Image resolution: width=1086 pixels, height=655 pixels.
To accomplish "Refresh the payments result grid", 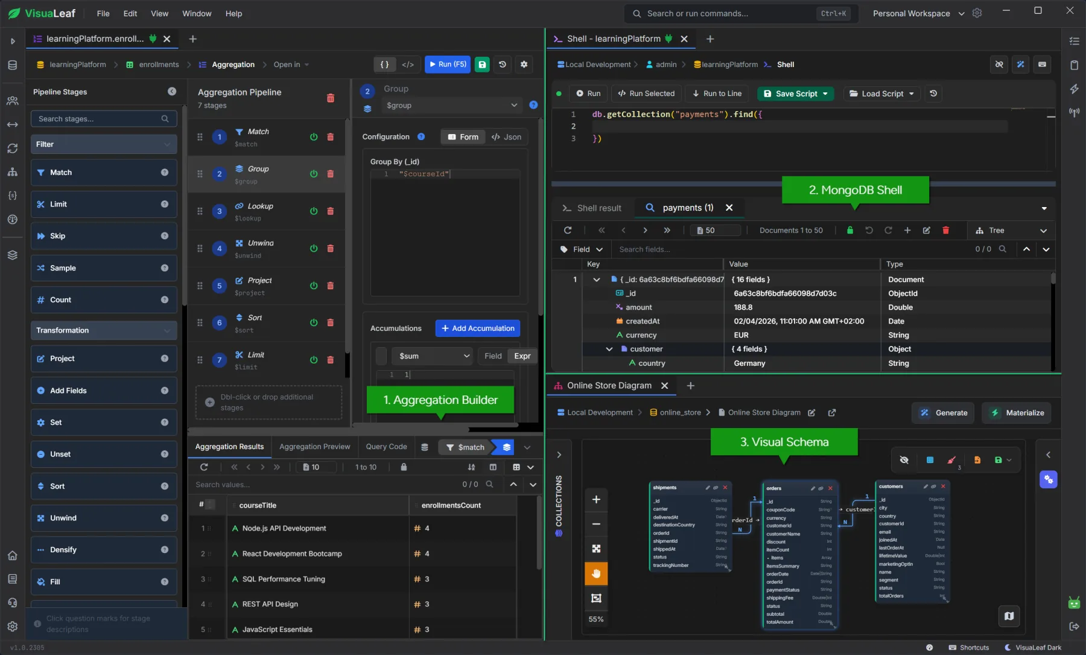I will pyautogui.click(x=568, y=230).
